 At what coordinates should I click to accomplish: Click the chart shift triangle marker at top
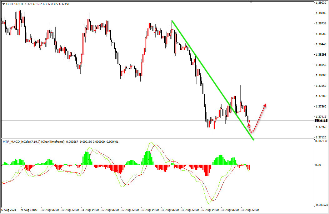251,2
